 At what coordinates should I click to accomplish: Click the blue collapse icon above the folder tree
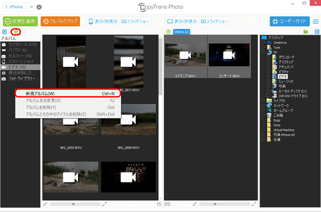point(317,32)
